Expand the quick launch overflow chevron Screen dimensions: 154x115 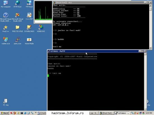coord(36,113)
